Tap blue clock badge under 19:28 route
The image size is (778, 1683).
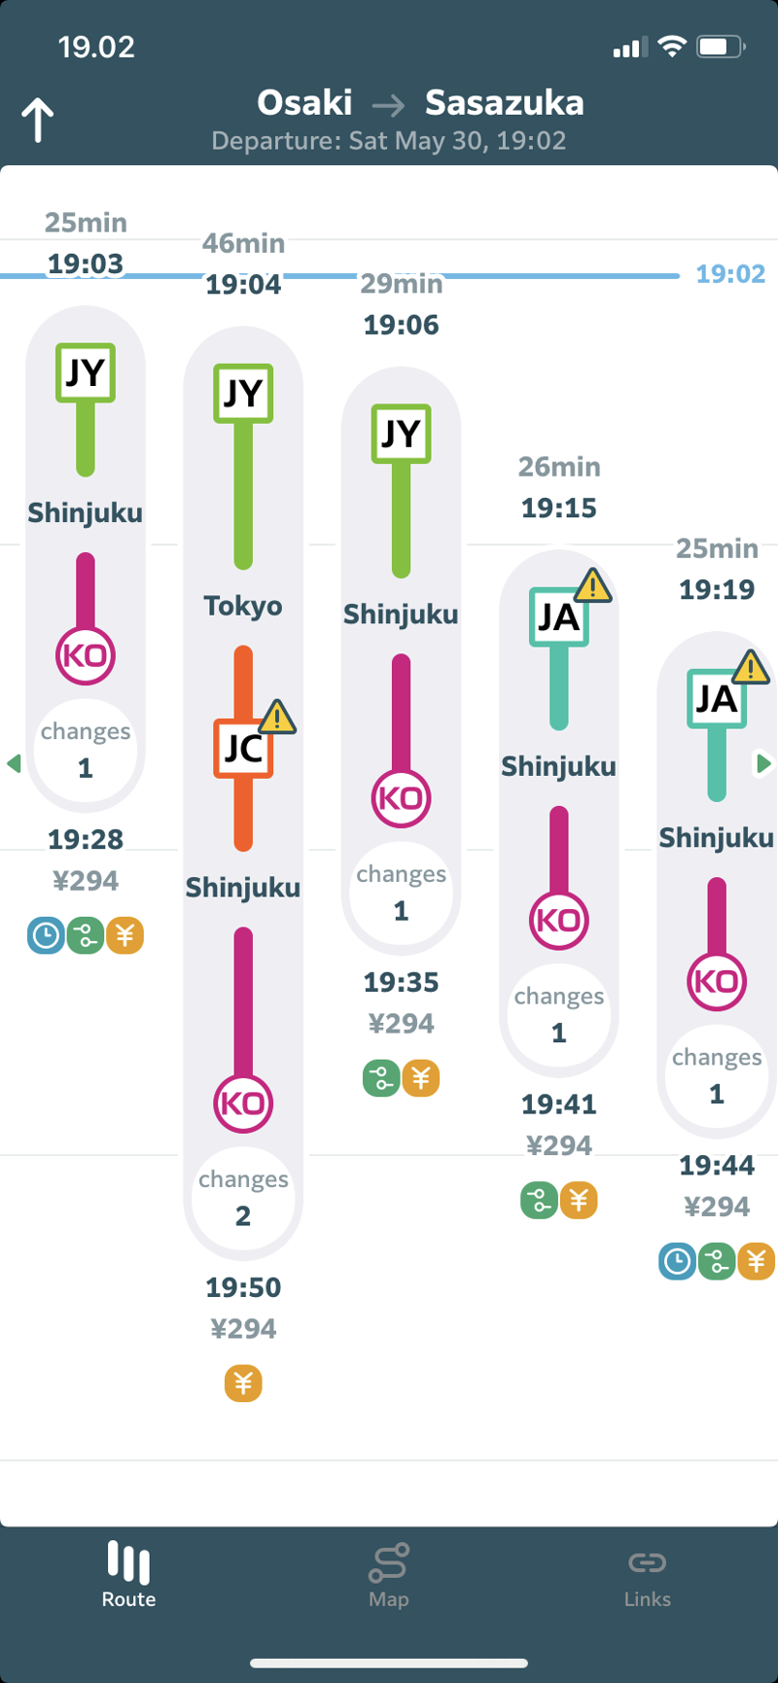pos(46,935)
